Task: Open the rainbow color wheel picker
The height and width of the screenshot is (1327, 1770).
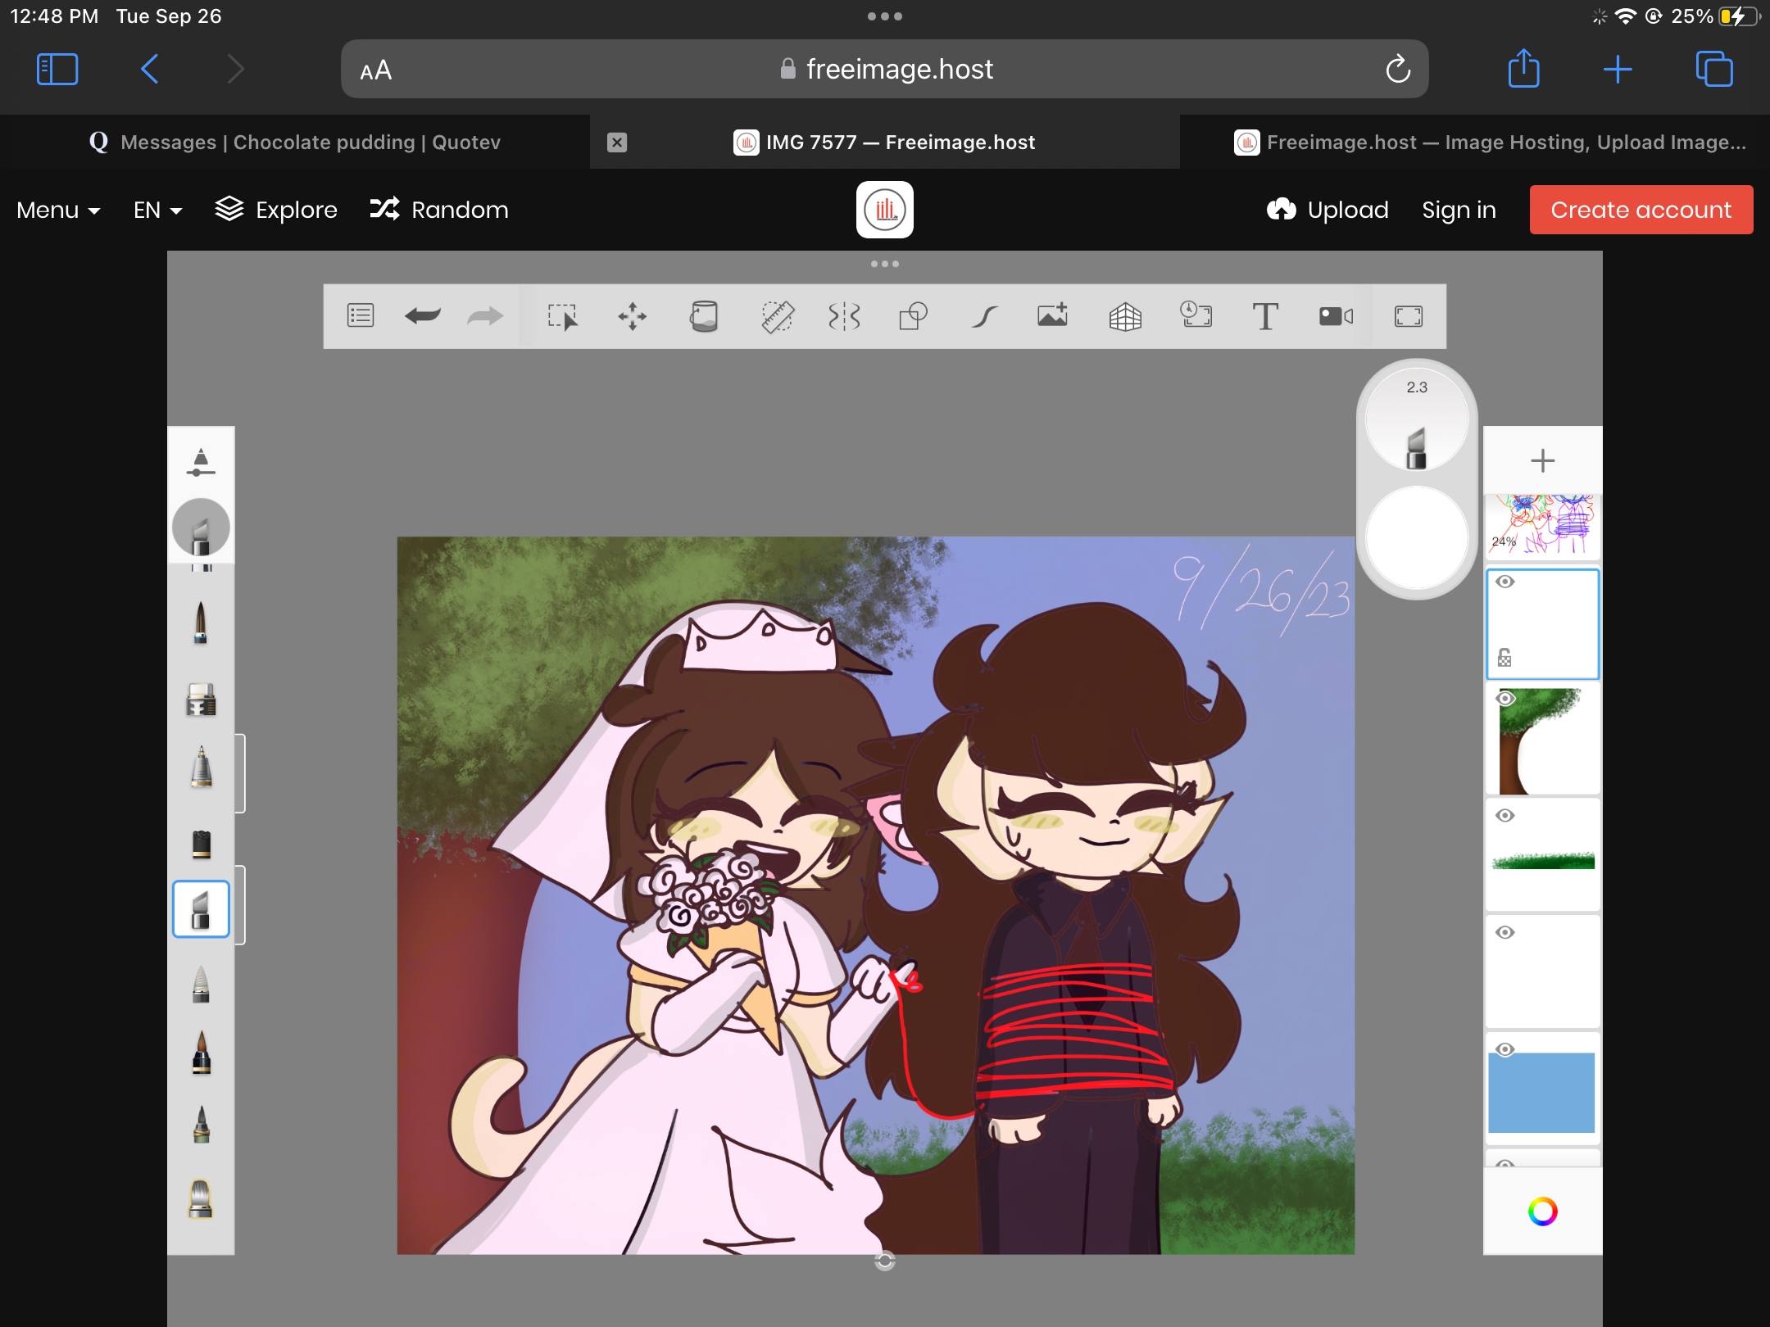Action: click(x=1542, y=1212)
